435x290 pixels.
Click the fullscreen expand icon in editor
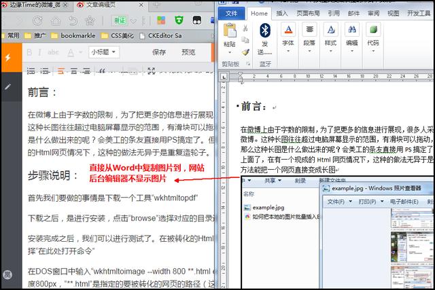pyautogui.click(x=152, y=71)
